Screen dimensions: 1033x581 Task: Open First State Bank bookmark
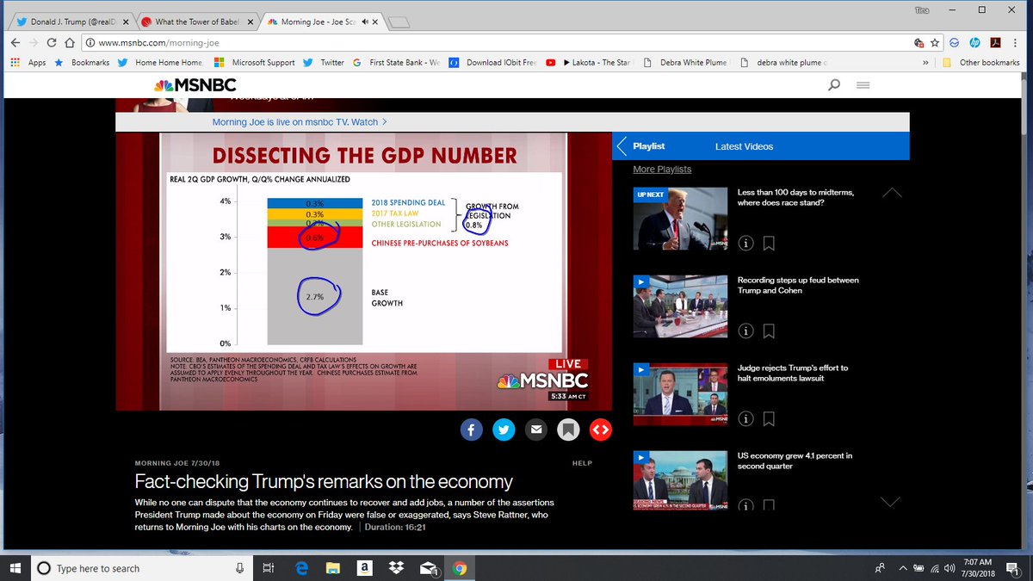[397, 62]
